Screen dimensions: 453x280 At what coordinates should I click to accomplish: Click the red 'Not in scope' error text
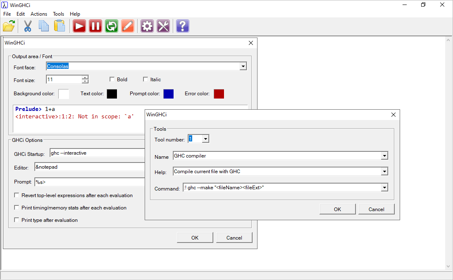(74, 116)
